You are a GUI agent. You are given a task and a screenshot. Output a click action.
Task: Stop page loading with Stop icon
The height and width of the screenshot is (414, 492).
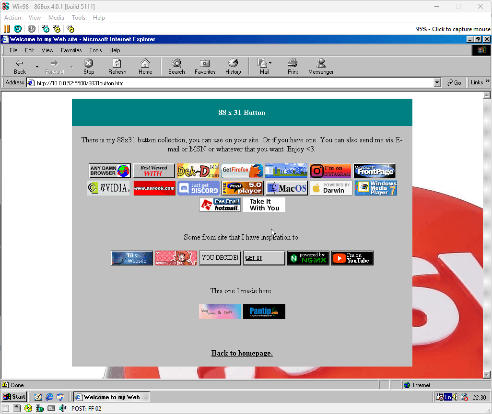89,66
